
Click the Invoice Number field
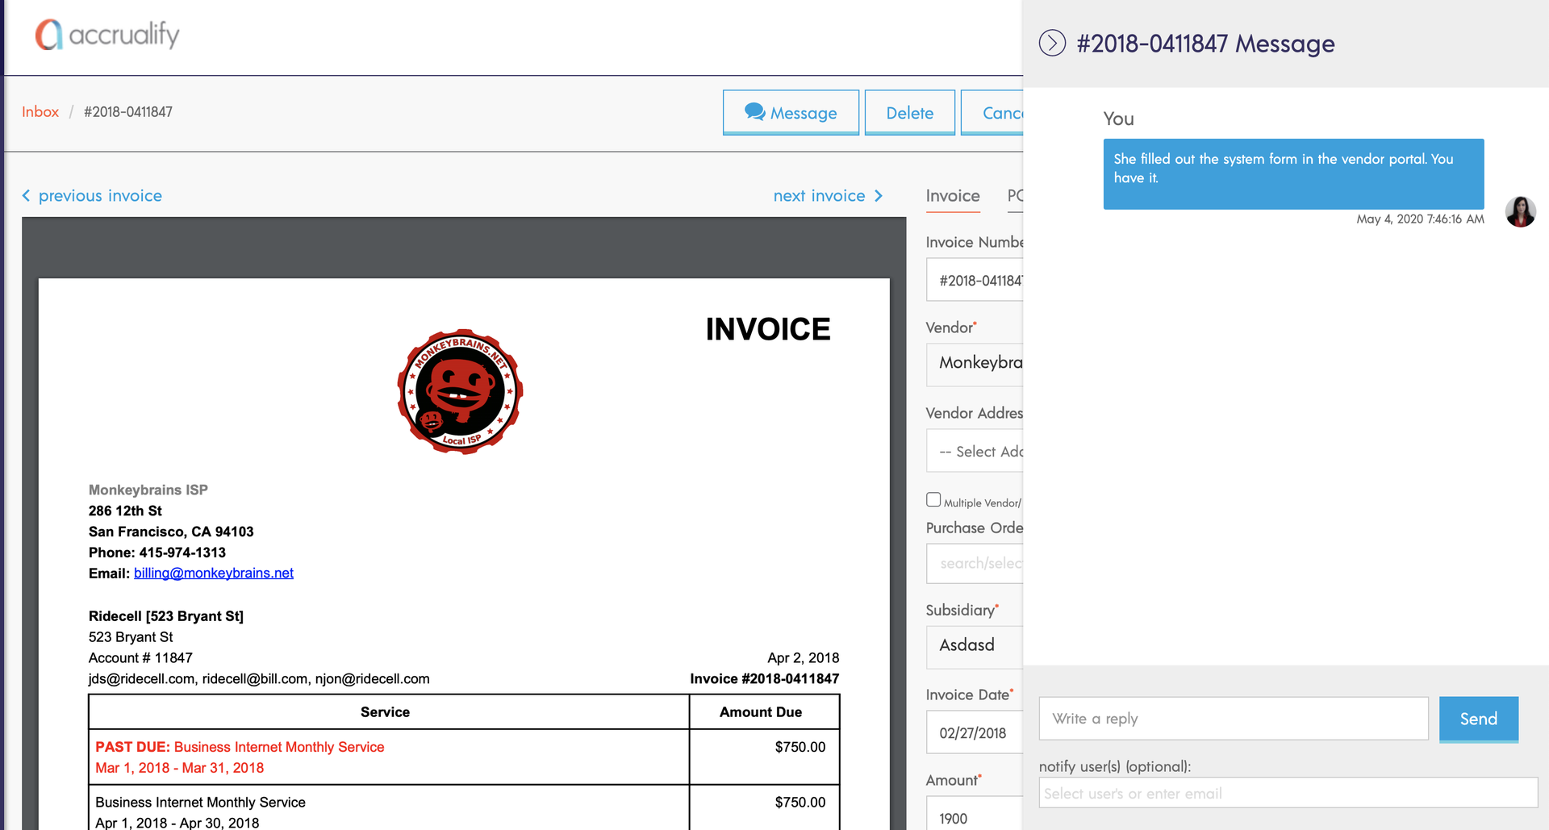(x=975, y=280)
